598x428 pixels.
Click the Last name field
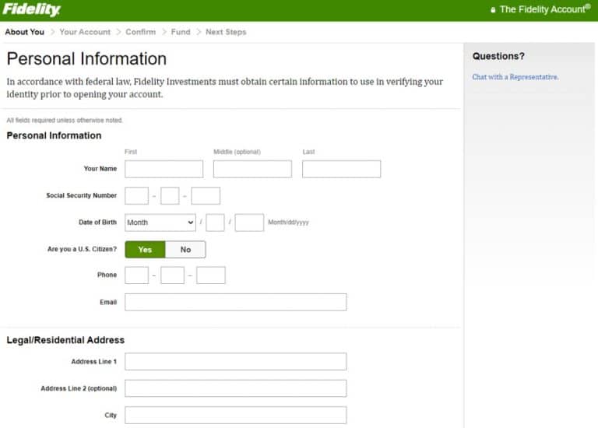pos(341,169)
